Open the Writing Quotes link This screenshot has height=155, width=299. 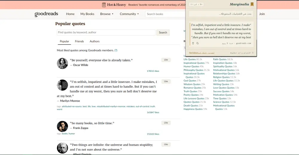[221, 84]
